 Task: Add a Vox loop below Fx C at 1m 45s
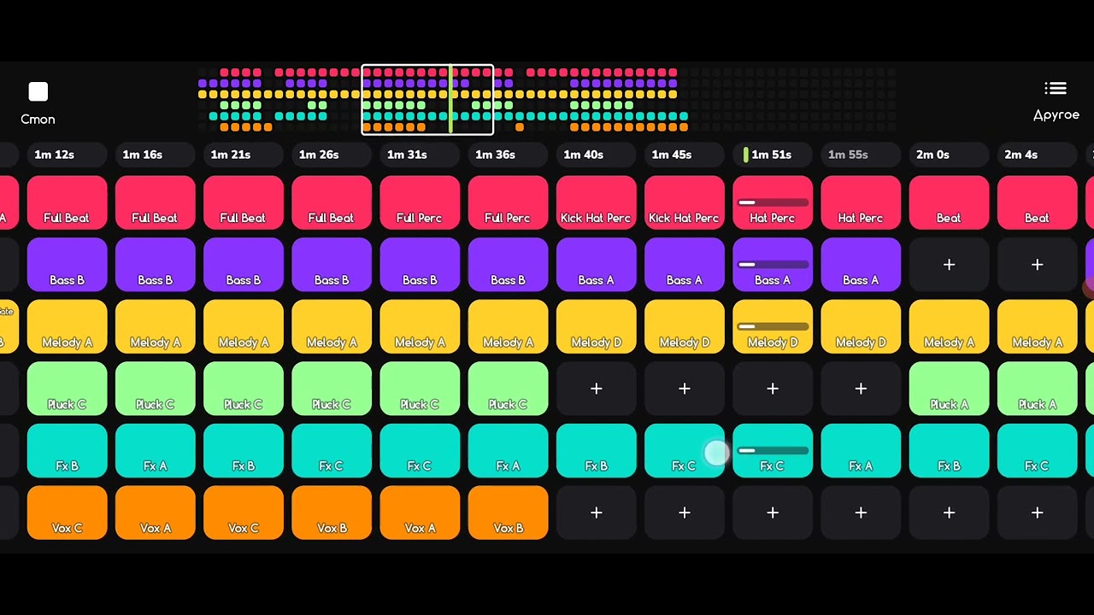pos(684,513)
